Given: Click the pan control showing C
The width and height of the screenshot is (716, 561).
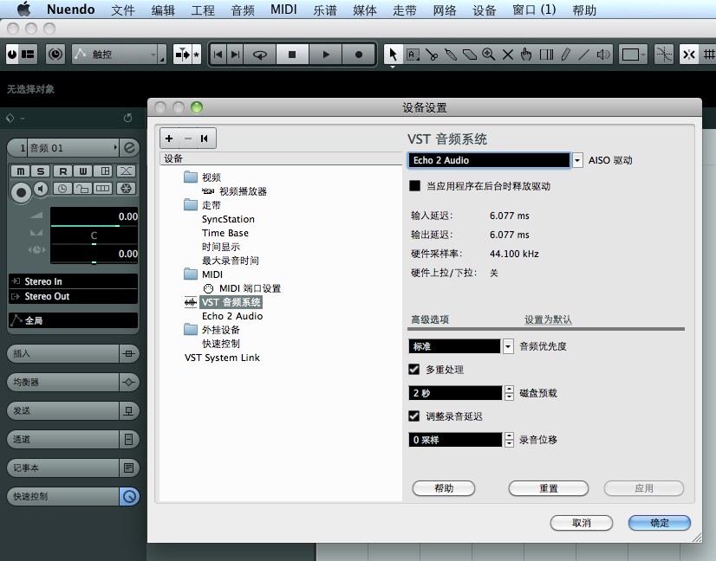Looking at the screenshot, I should click(x=94, y=236).
